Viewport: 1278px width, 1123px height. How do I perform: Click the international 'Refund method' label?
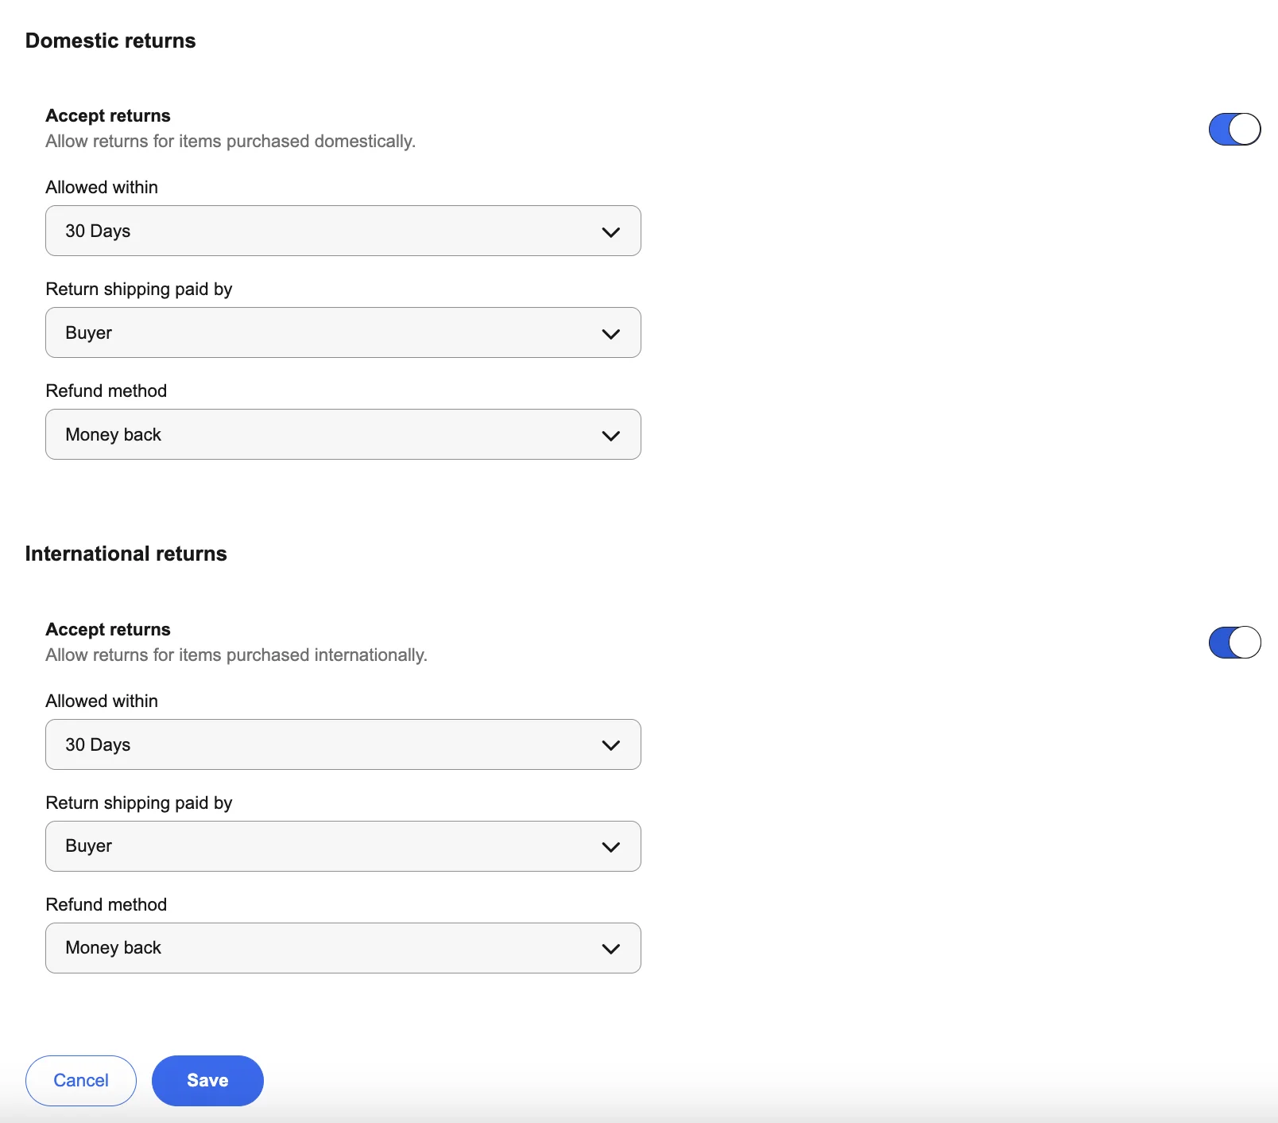coord(106,904)
